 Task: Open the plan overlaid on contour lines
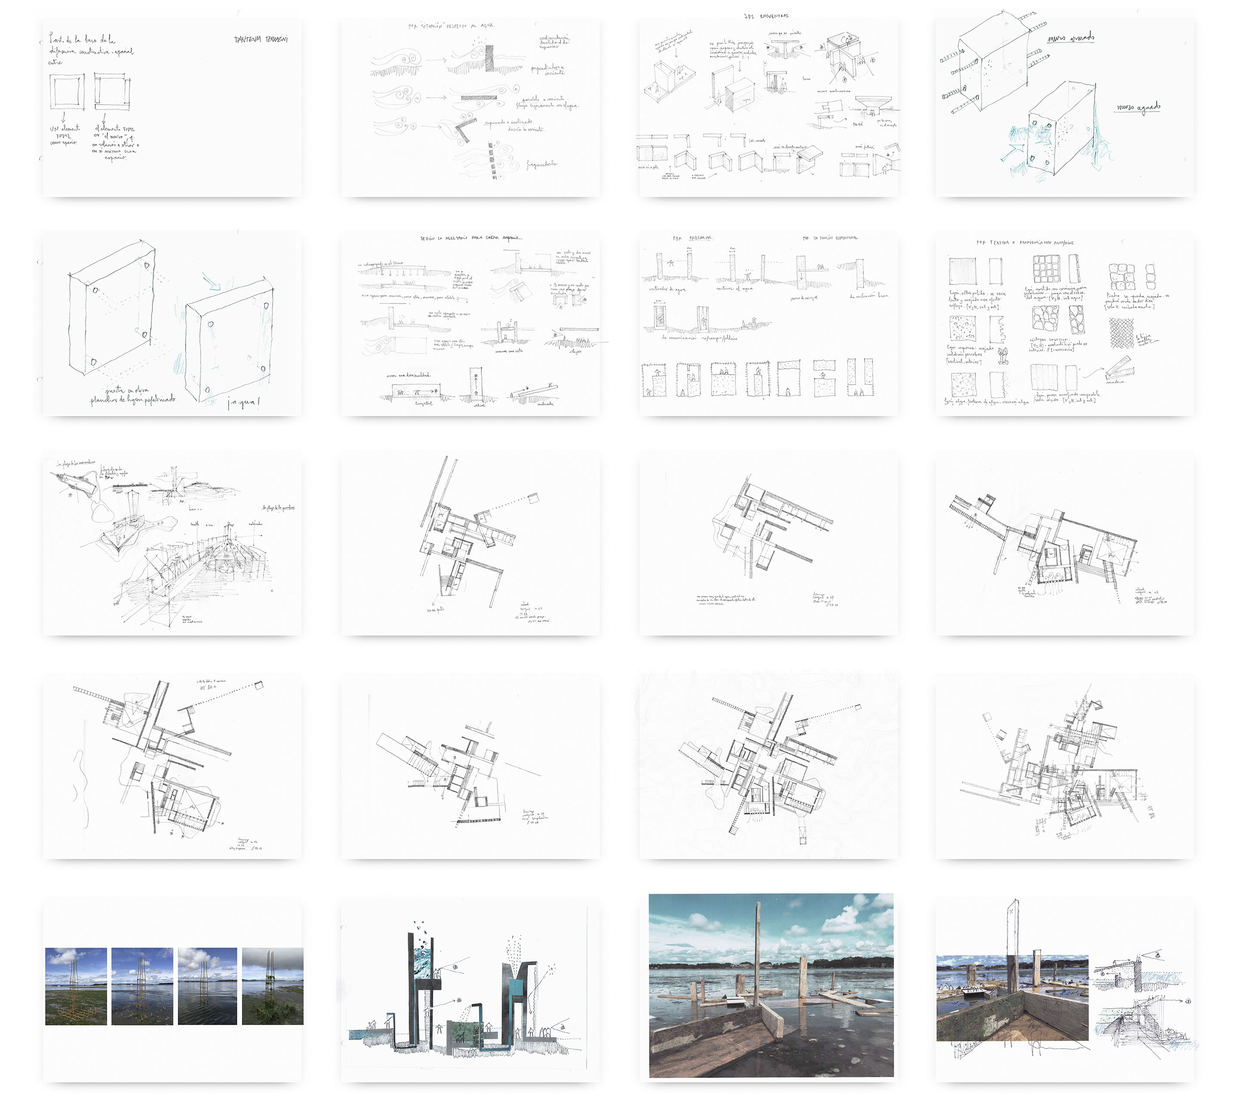point(768,768)
